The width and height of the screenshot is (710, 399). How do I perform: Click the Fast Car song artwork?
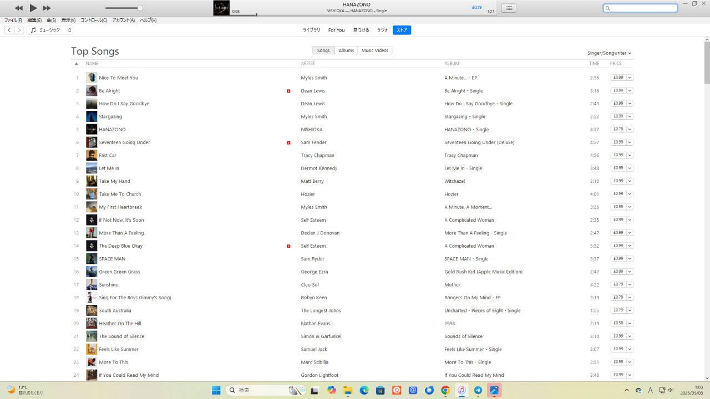tap(92, 155)
